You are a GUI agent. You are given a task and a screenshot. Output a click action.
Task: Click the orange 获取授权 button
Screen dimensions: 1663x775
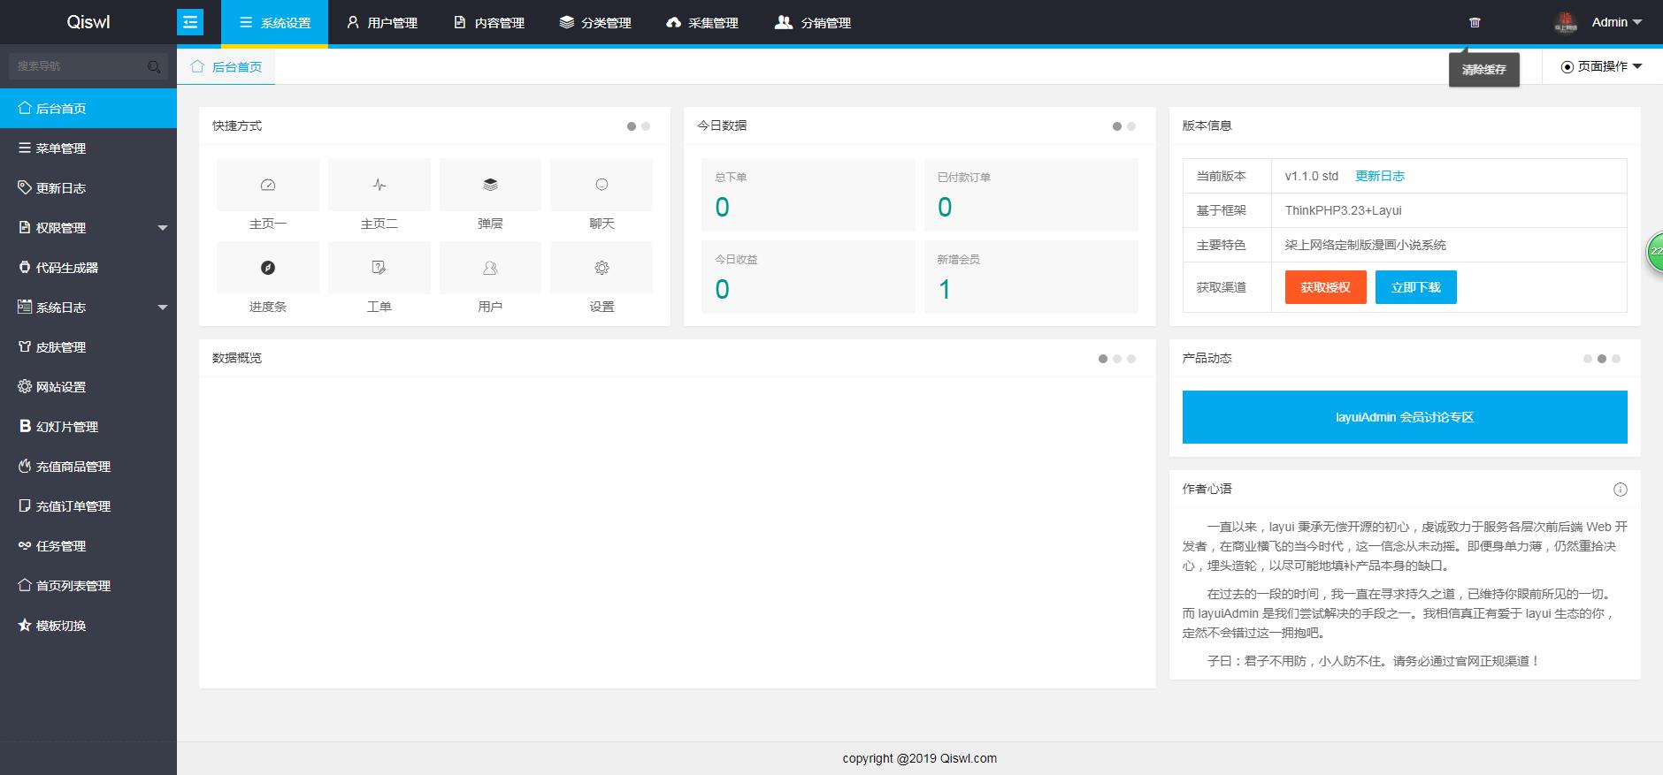tap(1325, 287)
